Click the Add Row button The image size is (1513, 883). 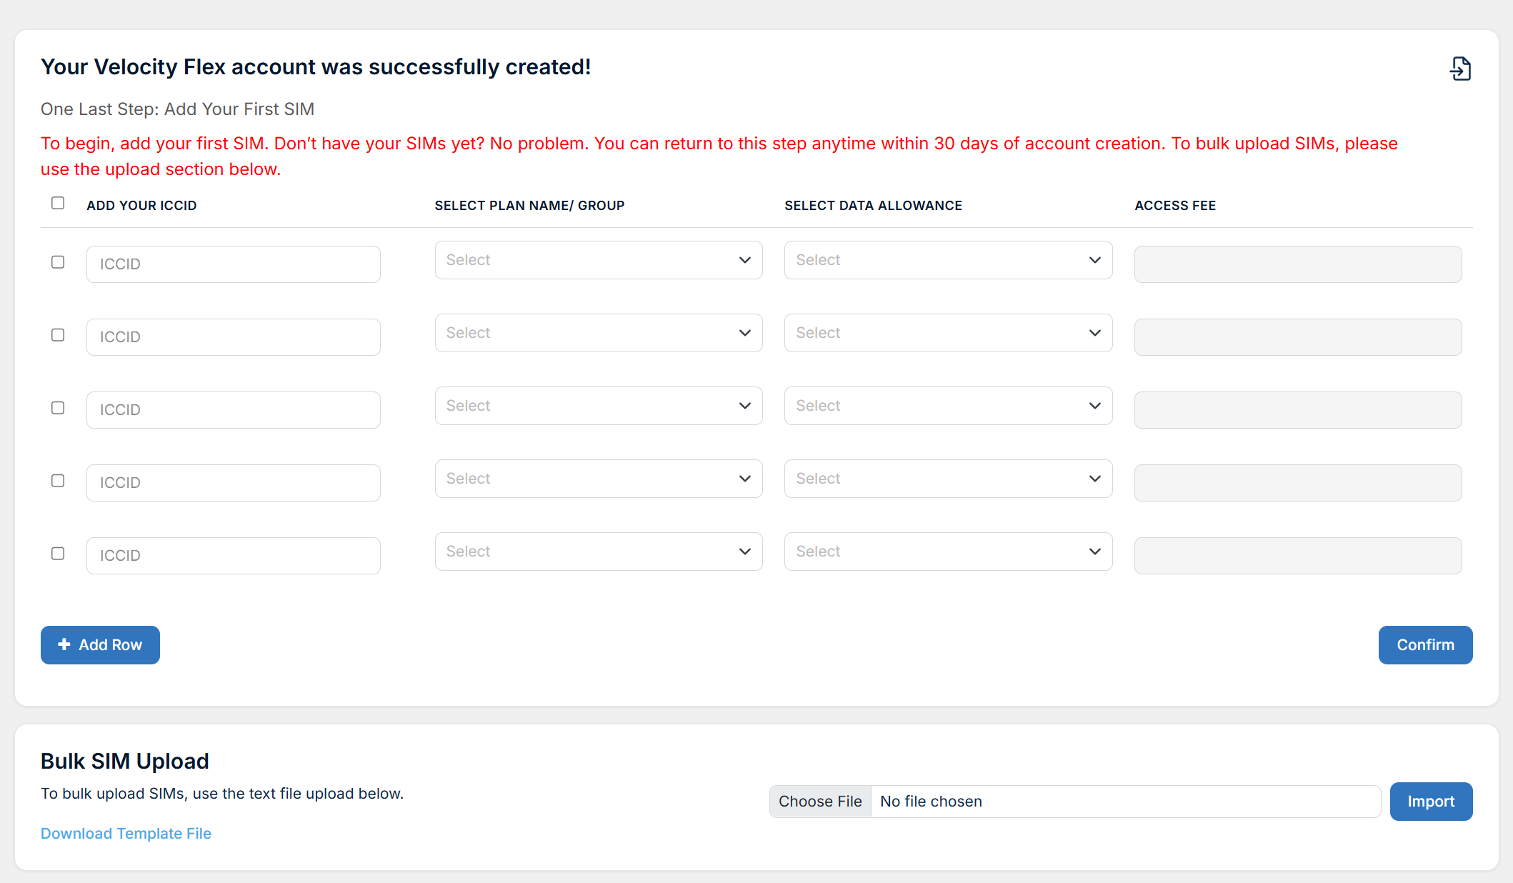coord(100,645)
